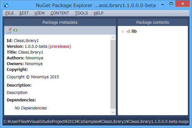This screenshot has width=192, height=128.
Task: Open the VIEW menu
Action: 40,13
